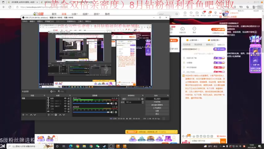Click purple 成为钻粉 button
The image size is (264, 149).
(219, 49)
